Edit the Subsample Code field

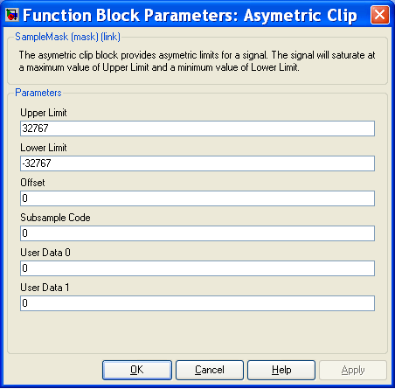[x=197, y=233]
